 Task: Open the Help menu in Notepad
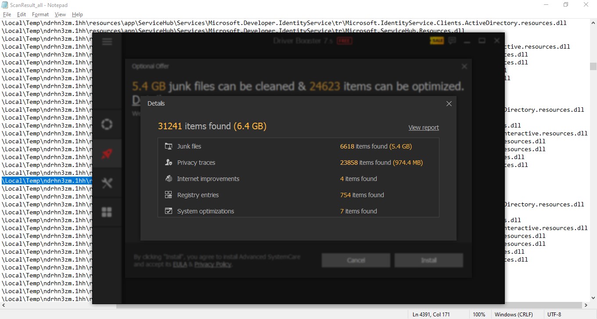[77, 14]
